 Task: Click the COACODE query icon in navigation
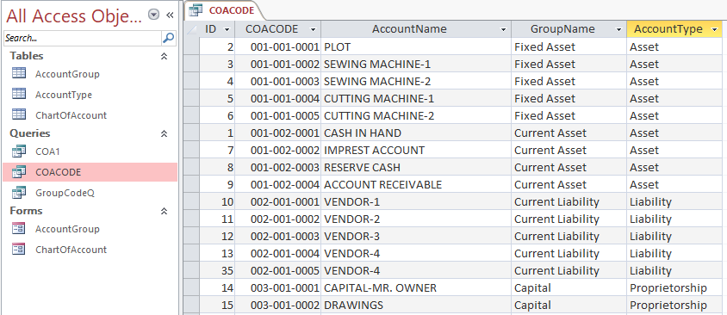point(19,172)
